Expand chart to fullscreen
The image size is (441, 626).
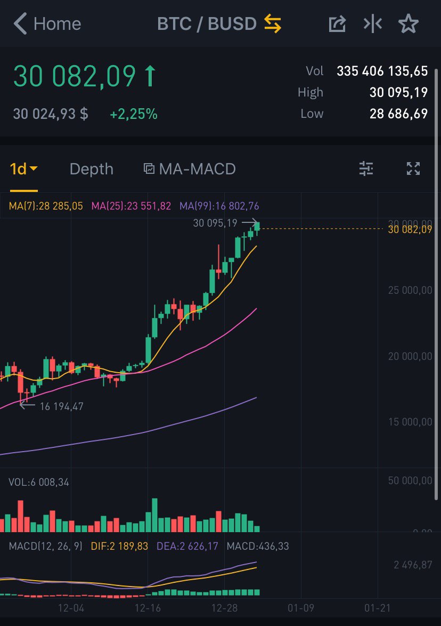[413, 169]
